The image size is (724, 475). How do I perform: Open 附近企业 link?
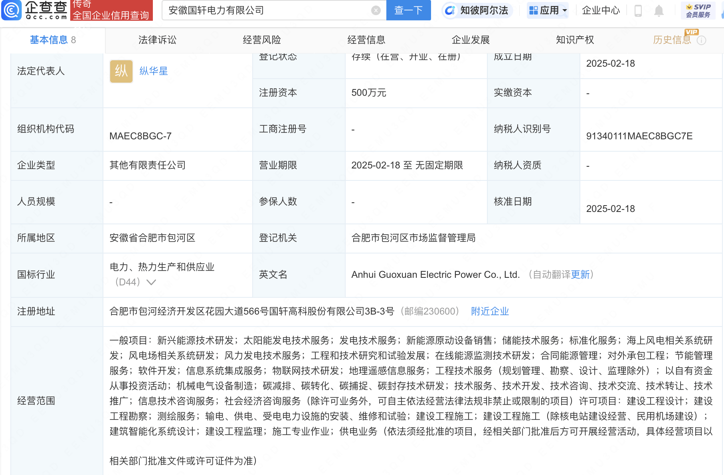point(490,311)
